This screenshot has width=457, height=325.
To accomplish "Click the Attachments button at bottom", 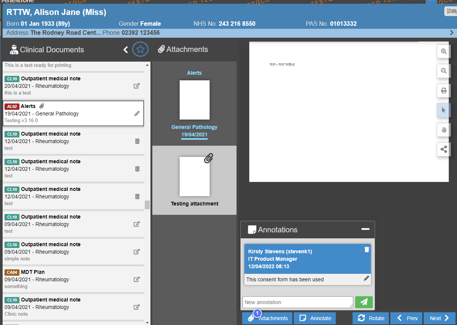I will (x=267, y=318).
